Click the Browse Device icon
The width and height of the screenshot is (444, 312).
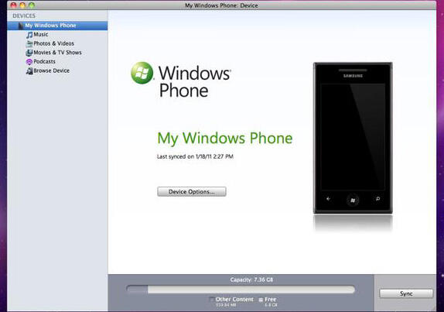click(x=29, y=71)
